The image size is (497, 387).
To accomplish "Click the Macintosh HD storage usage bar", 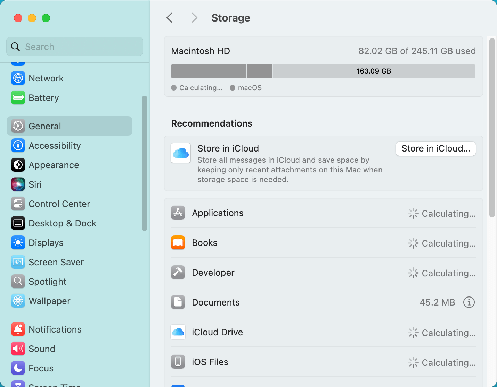I will (323, 71).
